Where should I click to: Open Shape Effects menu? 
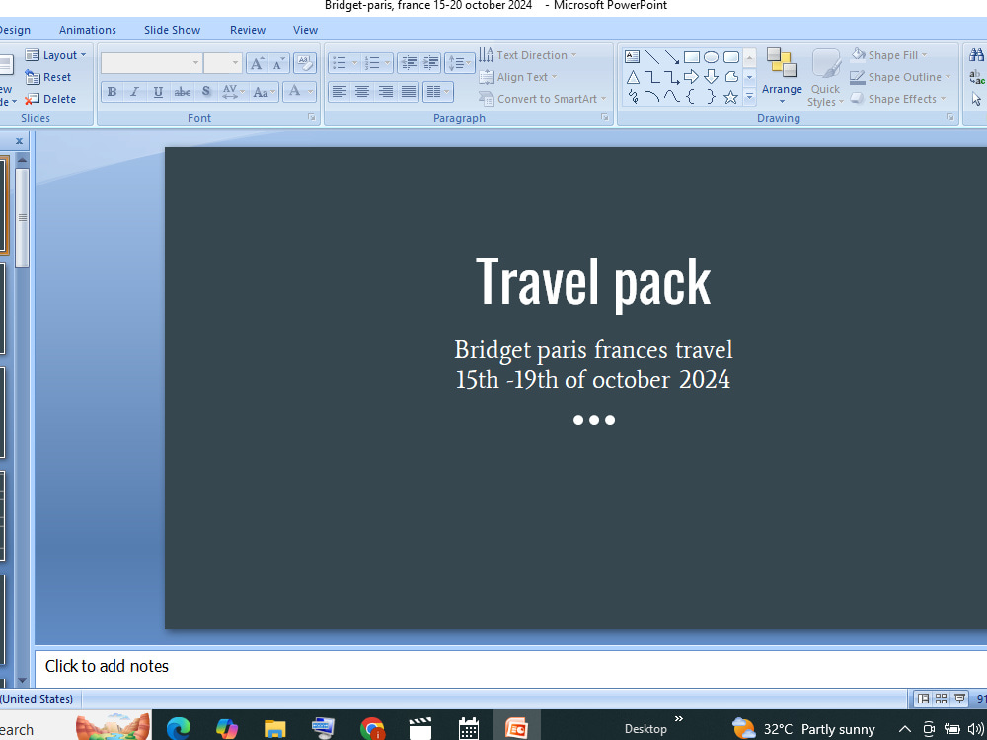898,99
